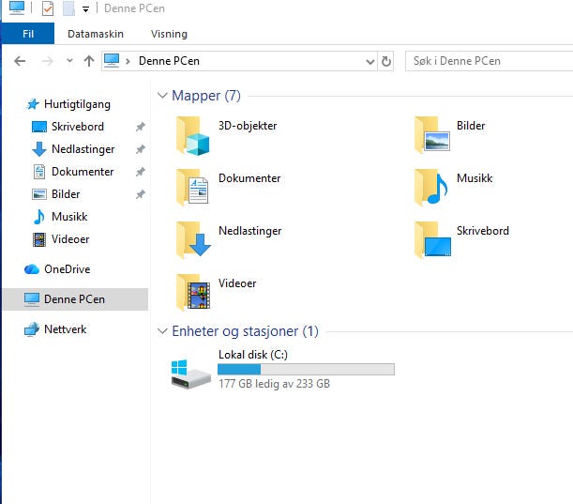Select the Bilder folder icon in Mapper
The image size is (573, 504).
pyautogui.click(x=432, y=134)
